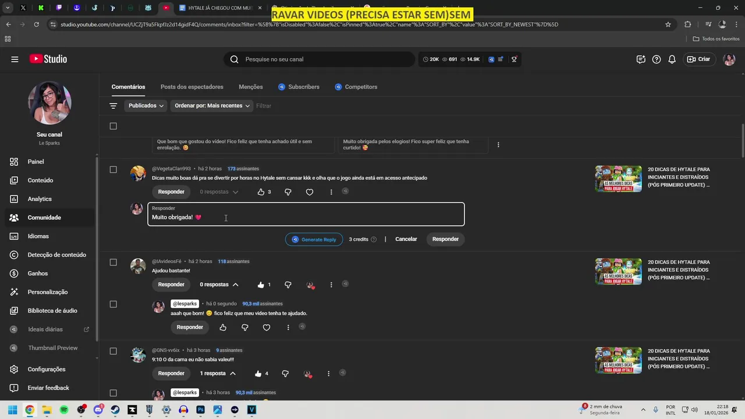
Task: Switch to Posts dos espectadores tab
Action: click(x=192, y=87)
